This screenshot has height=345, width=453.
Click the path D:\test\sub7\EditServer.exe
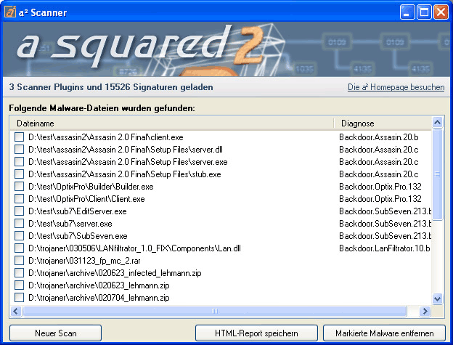pyautogui.click(x=78, y=211)
